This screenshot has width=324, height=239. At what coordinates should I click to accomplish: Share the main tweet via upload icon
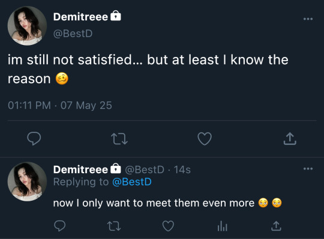pos(290,138)
